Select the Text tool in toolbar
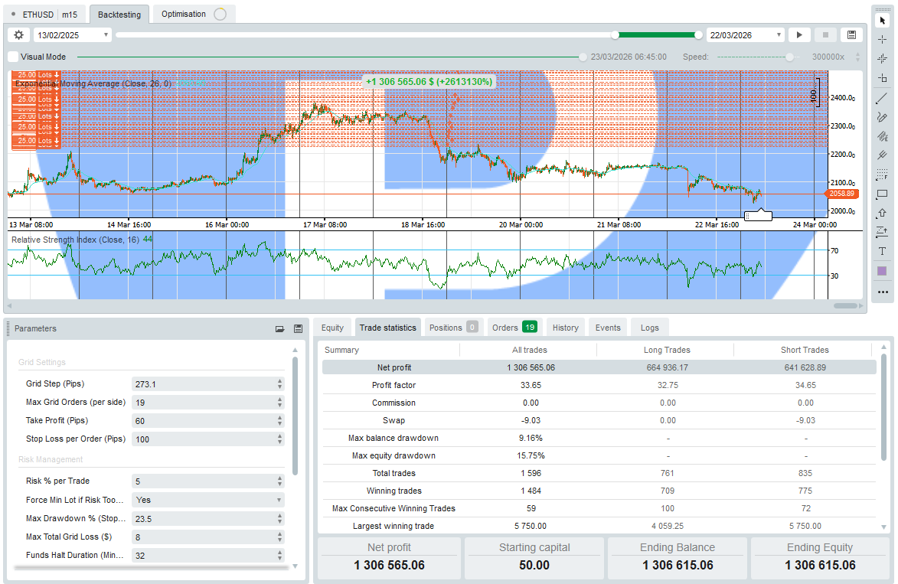Image resolution: width=898 pixels, height=584 pixels. (882, 251)
